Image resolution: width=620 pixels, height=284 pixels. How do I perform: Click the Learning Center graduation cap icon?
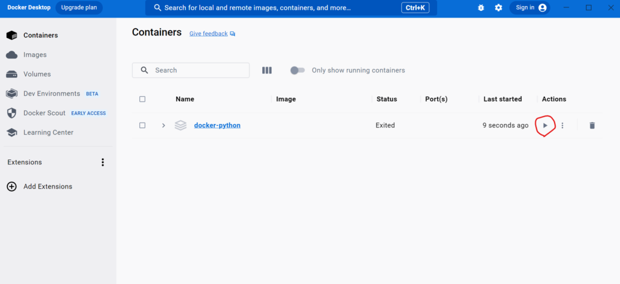12,132
